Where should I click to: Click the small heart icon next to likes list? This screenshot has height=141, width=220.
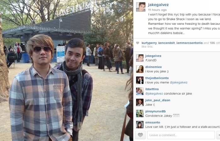pos(138,43)
